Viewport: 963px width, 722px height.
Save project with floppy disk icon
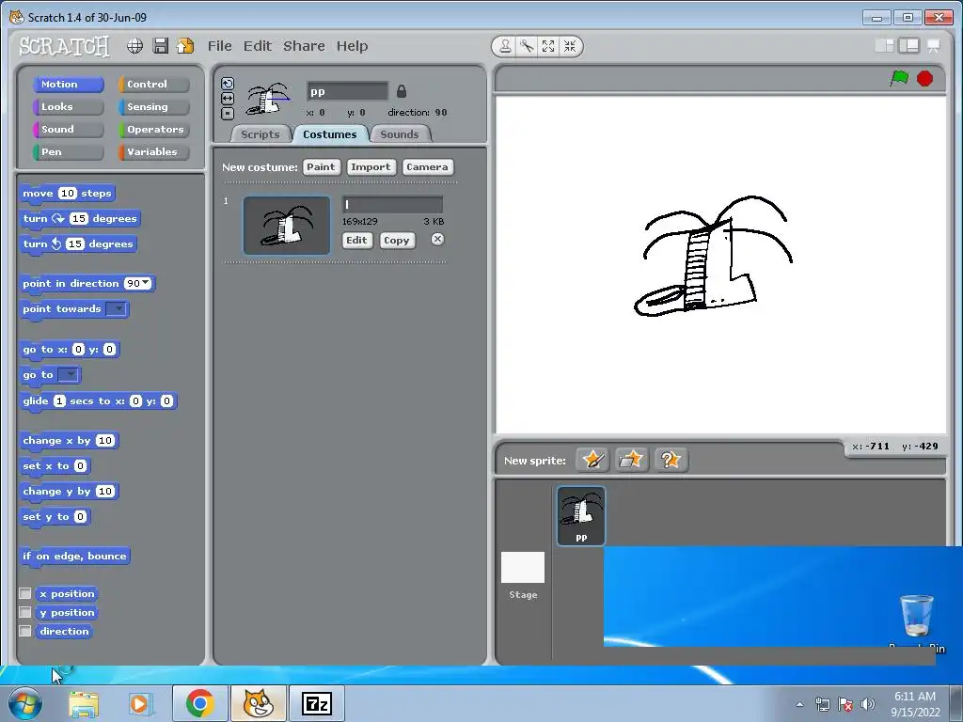pyautogui.click(x=161, y=46)
